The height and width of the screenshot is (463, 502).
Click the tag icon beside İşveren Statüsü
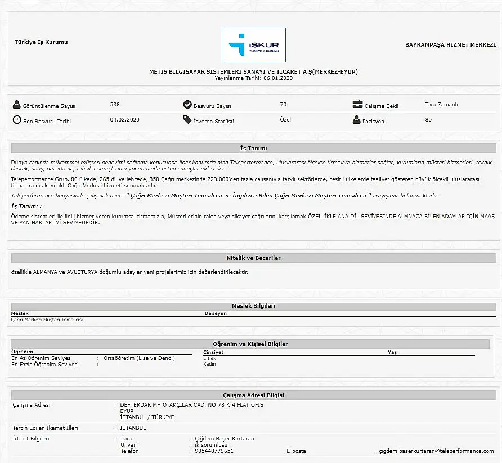click(187, 120)
